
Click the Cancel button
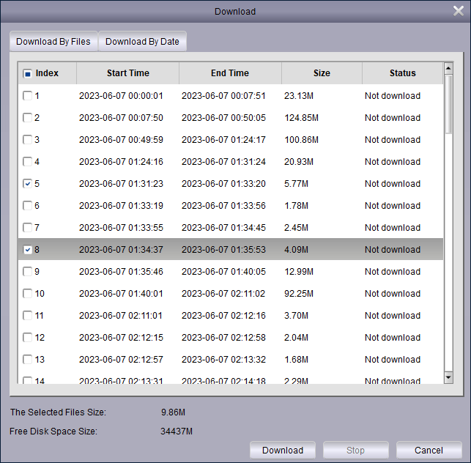[x=429, y=451]
